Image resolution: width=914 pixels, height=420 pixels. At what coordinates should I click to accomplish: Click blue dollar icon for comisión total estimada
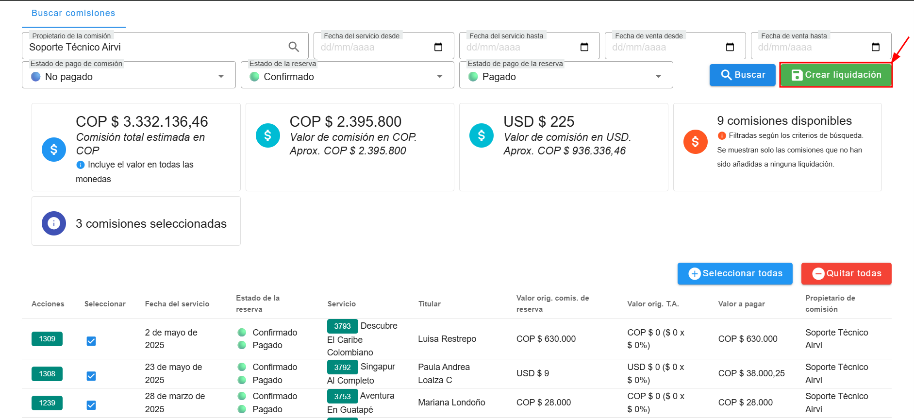coord(54,150)
